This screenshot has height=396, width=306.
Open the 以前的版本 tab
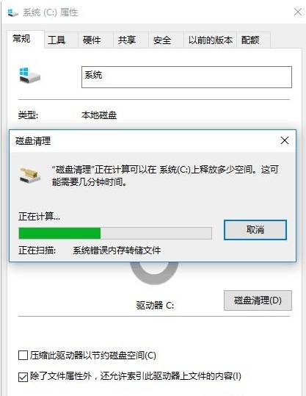210,40
